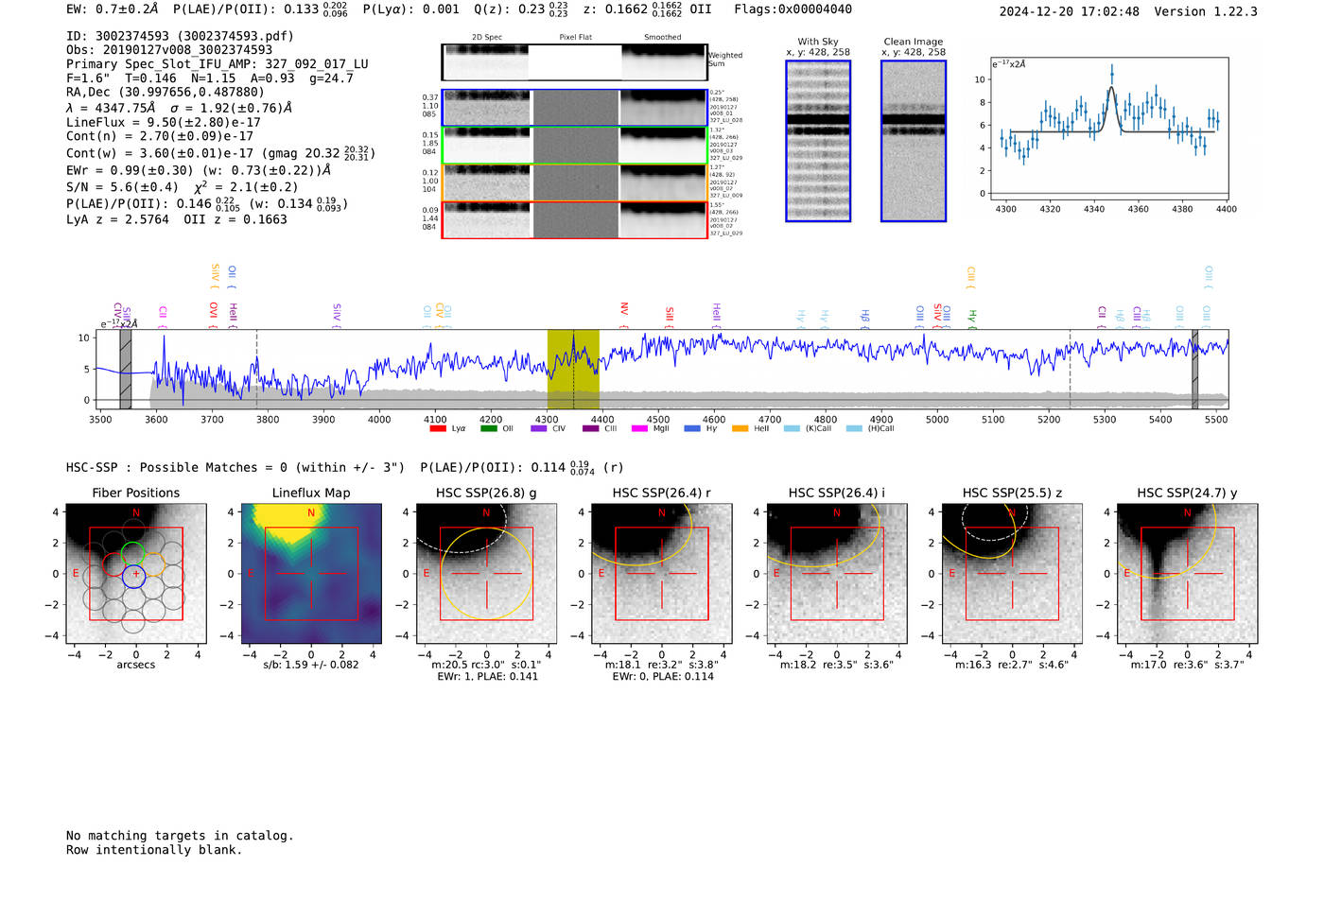Click the green fiber circle in Fiber Positions
1324x901 pixels.
coord(133,554)
